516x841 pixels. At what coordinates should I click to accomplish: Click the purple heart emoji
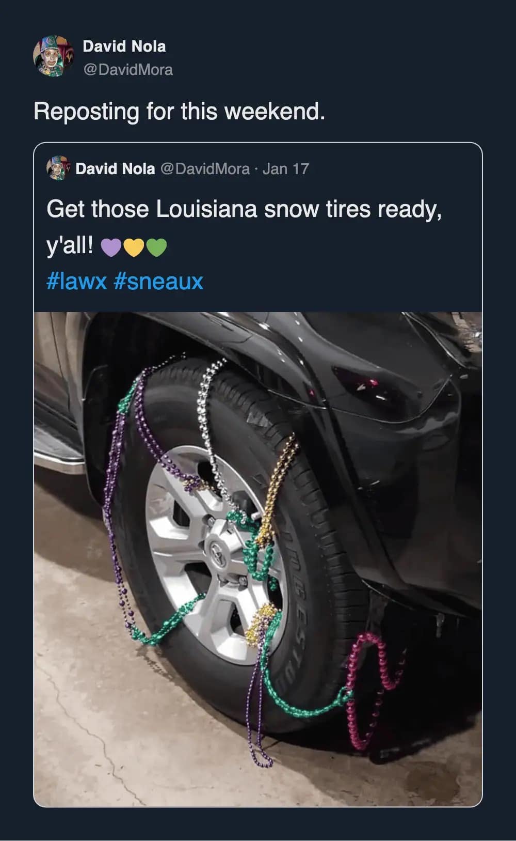tap(110, 248)
